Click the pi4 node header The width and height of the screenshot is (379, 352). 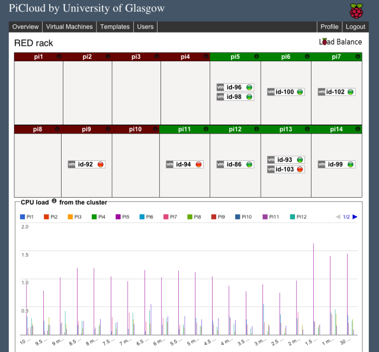pos(185,57)
